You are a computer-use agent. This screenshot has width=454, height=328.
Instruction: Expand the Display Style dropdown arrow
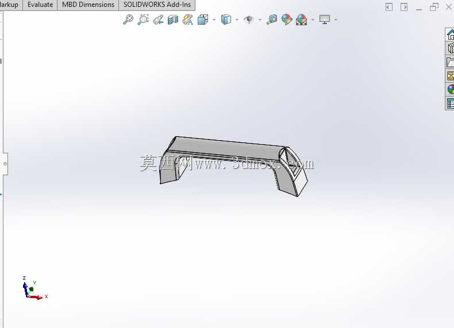(x=237, y=20)
